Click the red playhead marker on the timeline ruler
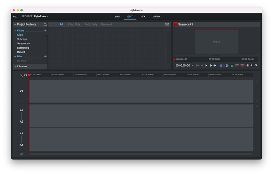This screenshot has width=273, height=174. tap(29, 75)
